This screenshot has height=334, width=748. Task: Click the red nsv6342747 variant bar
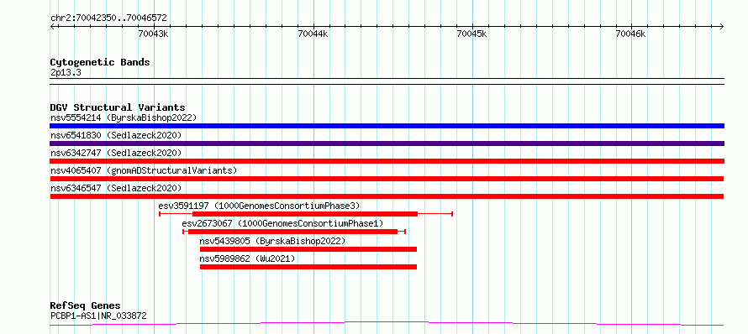click(387, 161)
